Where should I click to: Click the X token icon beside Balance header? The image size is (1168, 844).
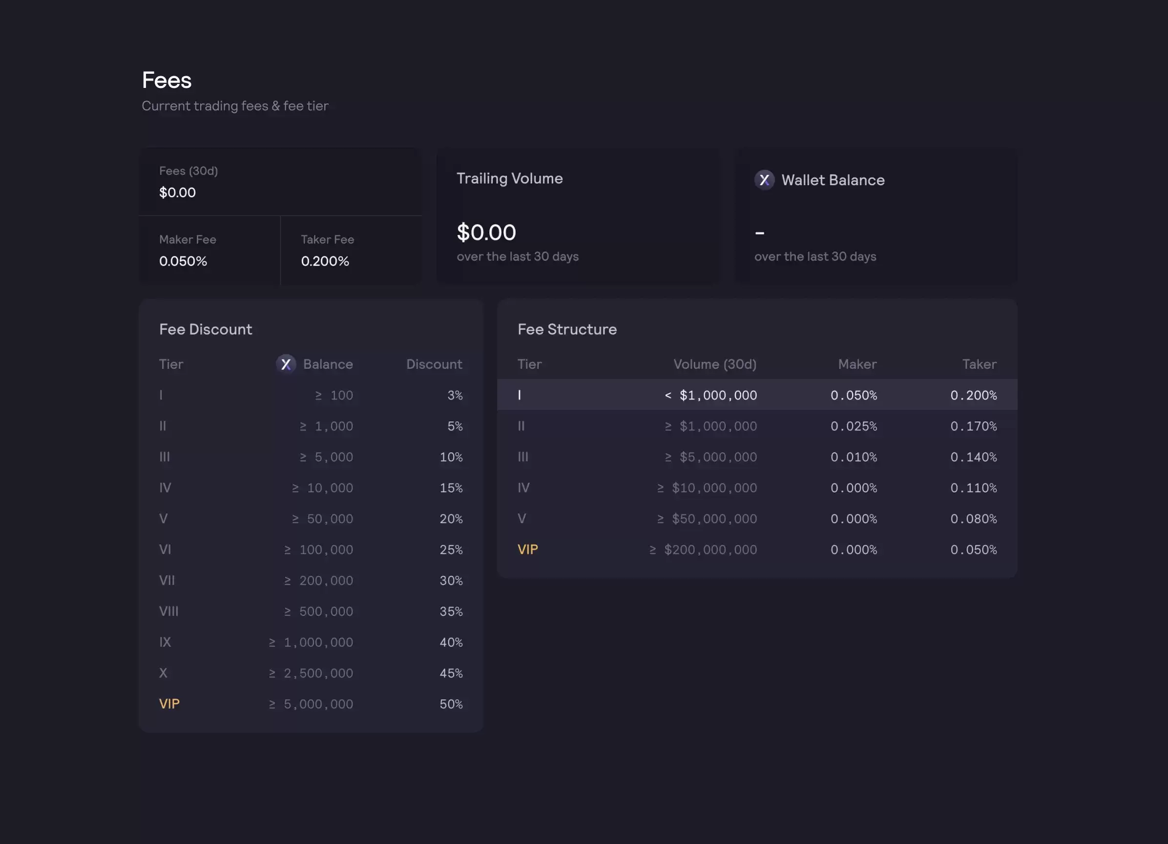click(x=286, y=364)
